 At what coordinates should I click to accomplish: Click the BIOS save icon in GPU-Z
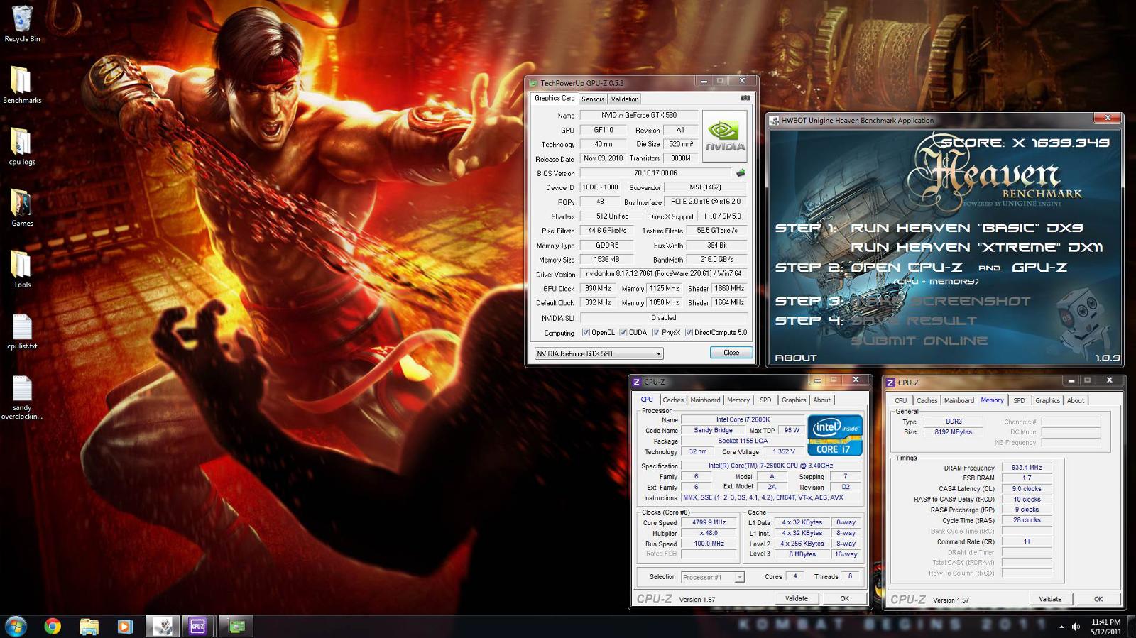click(741, 172)
